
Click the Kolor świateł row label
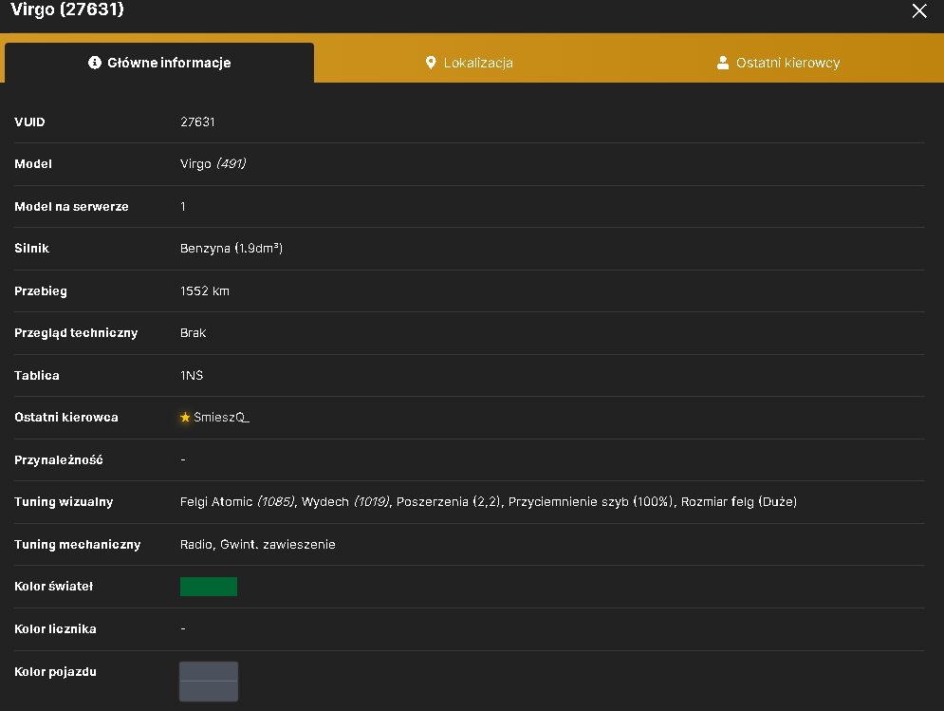point(53,587)
